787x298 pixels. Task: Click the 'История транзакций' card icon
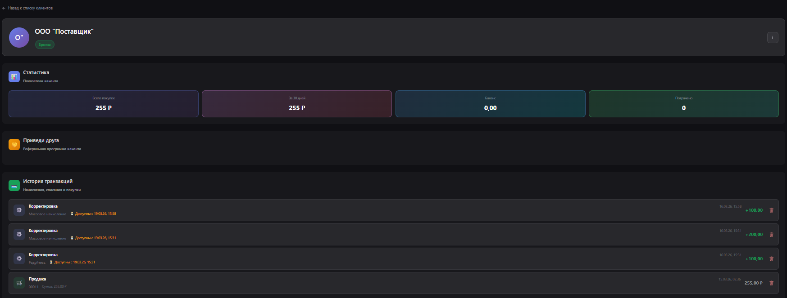pos(14,185)
